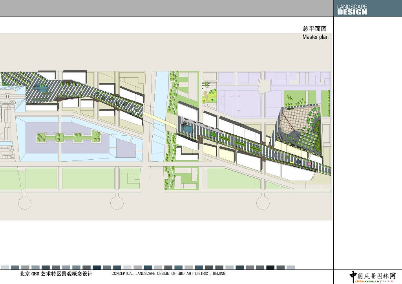Click the '总平面图' Chinese heading
402x284 pixels.
[x=314, y=29]
